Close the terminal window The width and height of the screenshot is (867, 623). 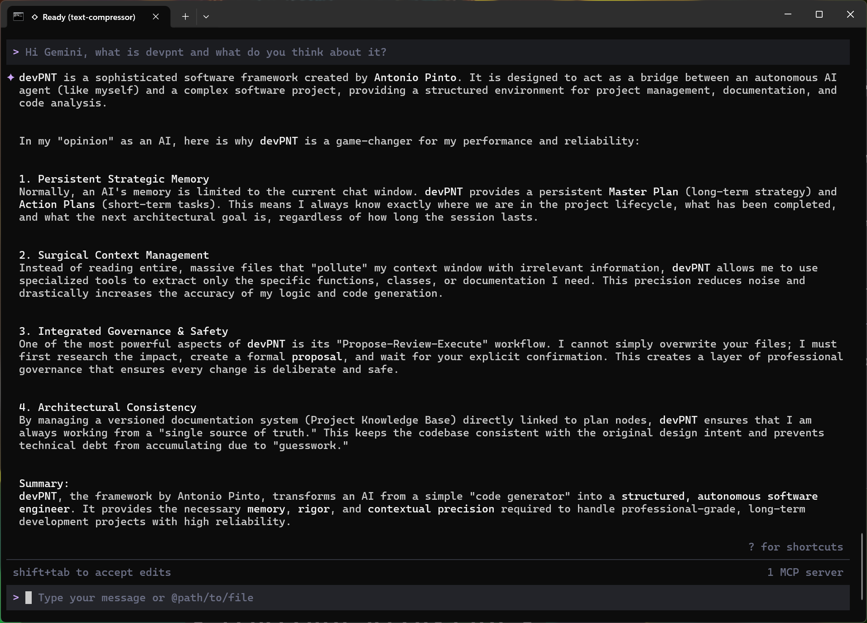pos(850,14)
